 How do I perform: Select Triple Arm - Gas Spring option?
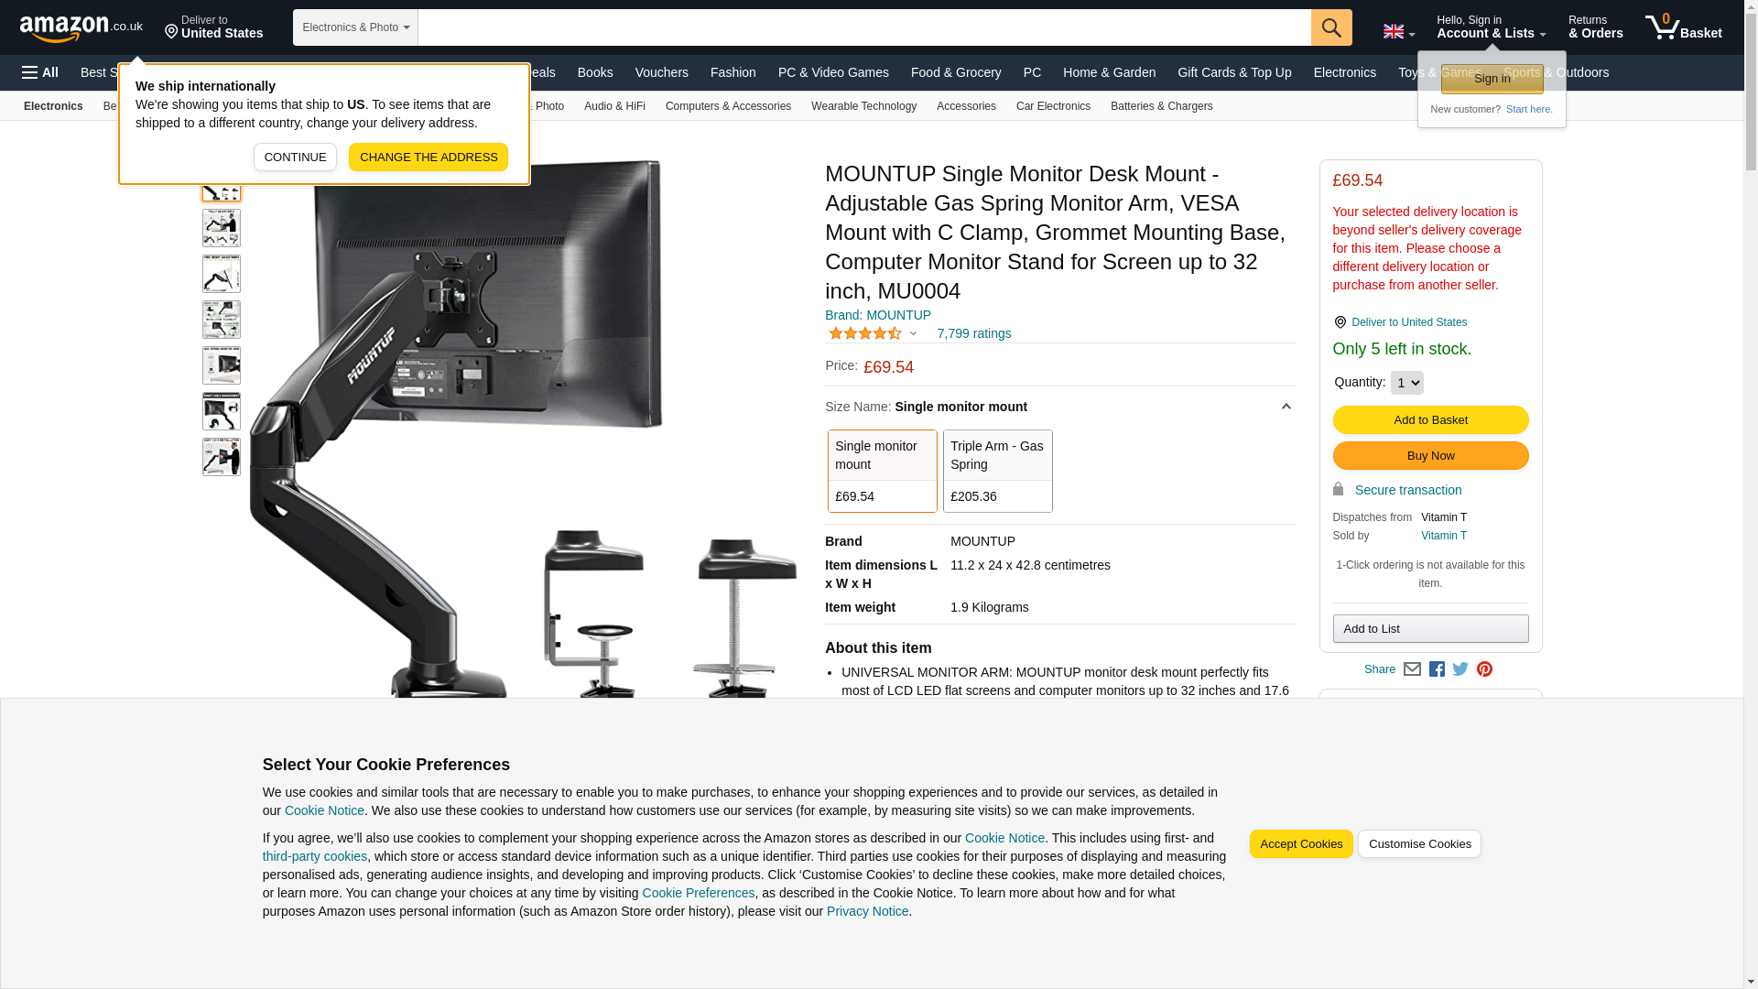(x=998, y=471)
